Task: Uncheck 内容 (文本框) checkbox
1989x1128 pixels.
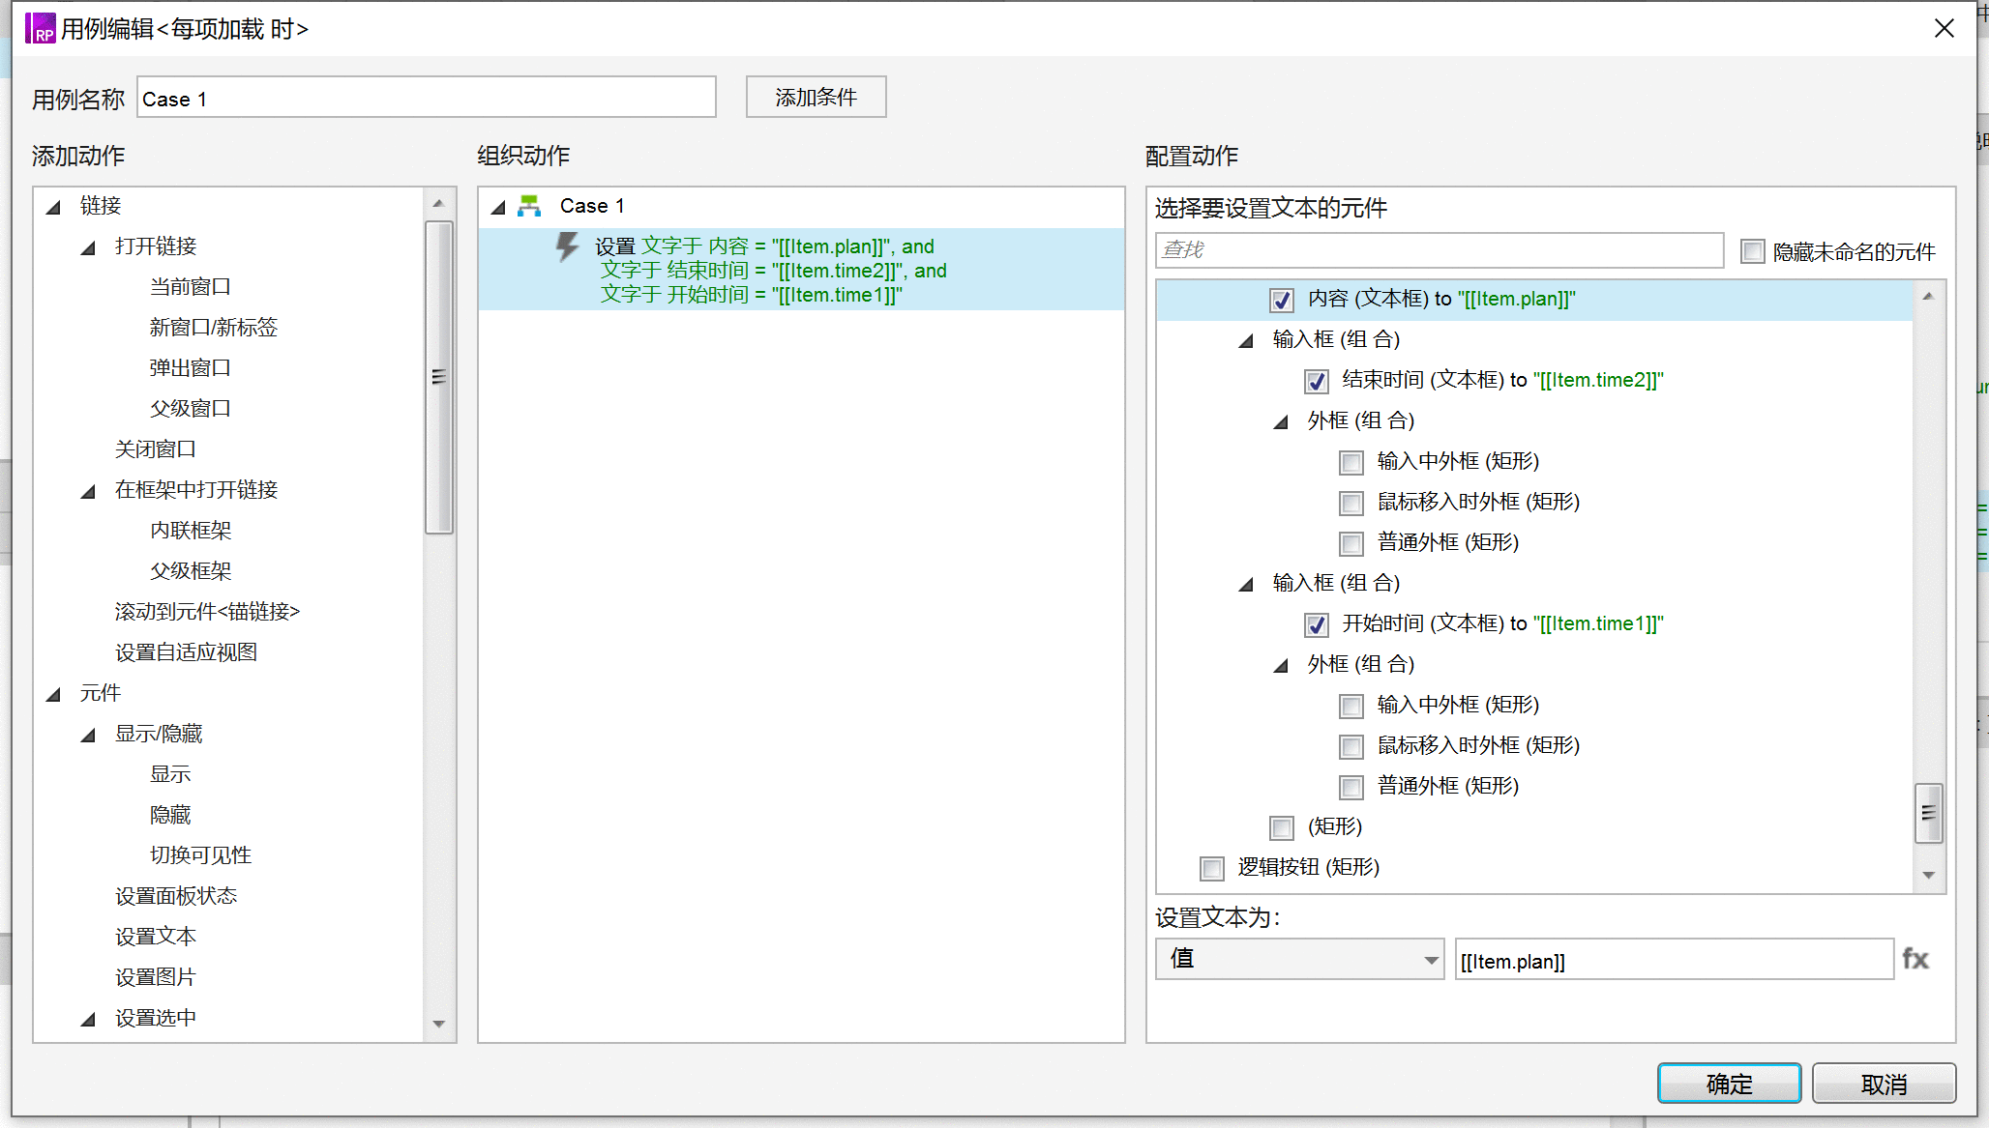Action: [1282, 301]
